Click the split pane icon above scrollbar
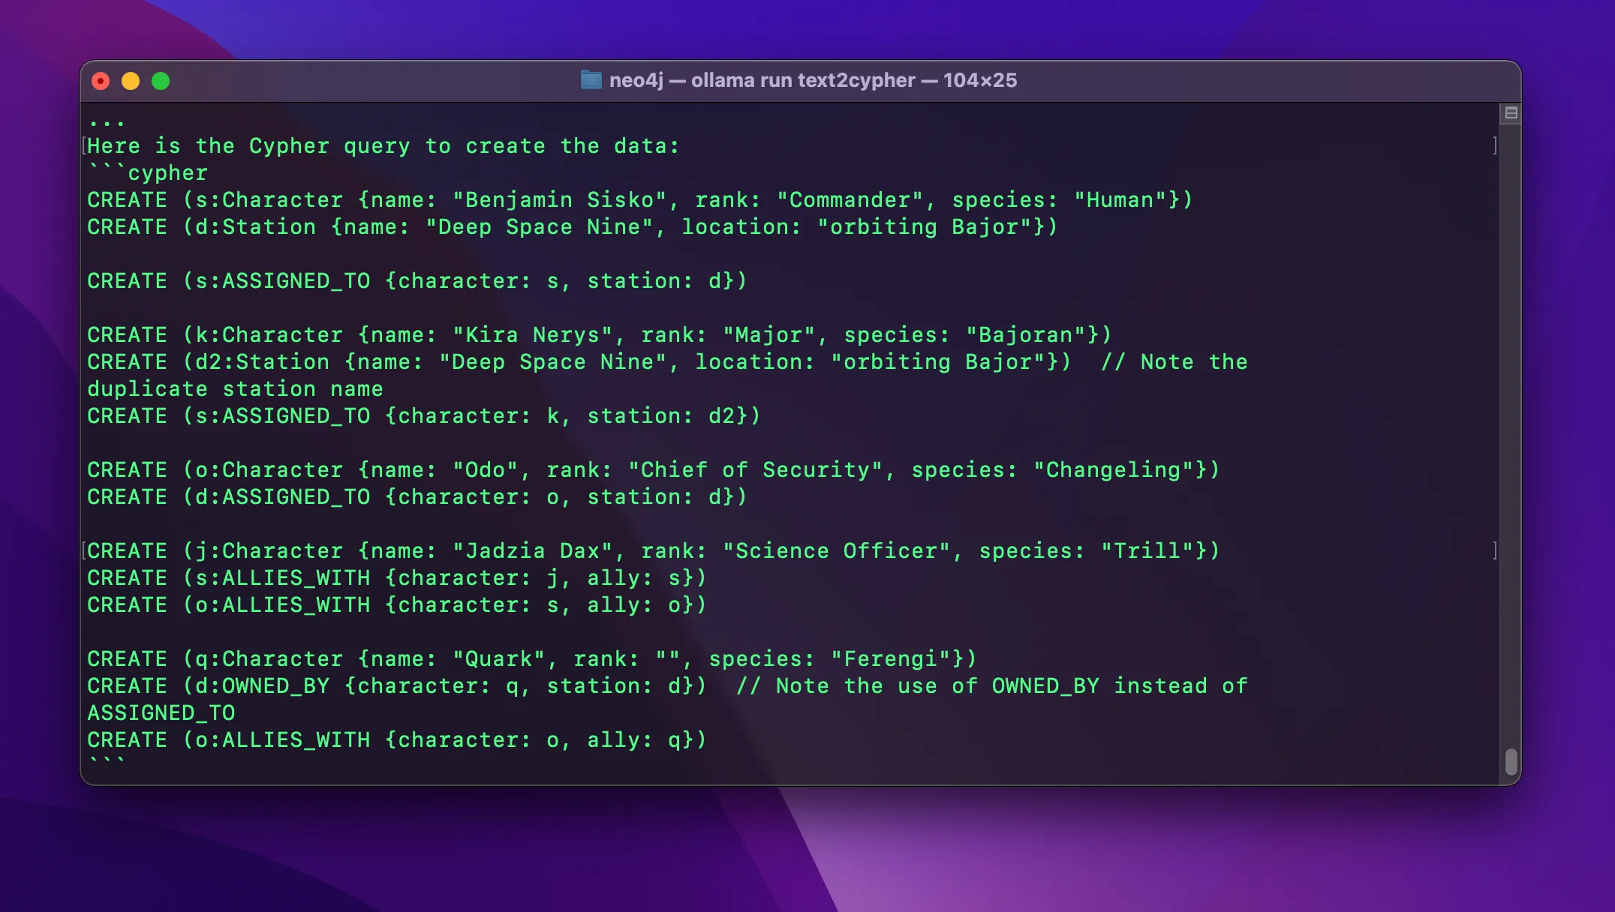Screen dimensions: 1615x912 pyautogui.click(x=1511, y=113)
